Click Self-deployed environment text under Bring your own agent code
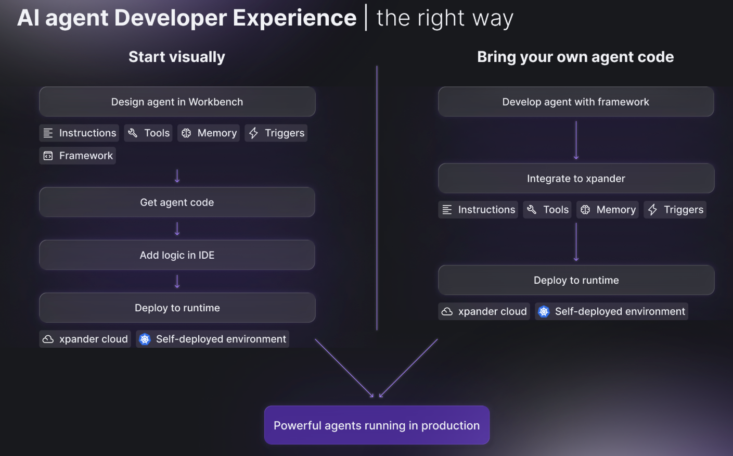733x456 pixels. point(620,312)
